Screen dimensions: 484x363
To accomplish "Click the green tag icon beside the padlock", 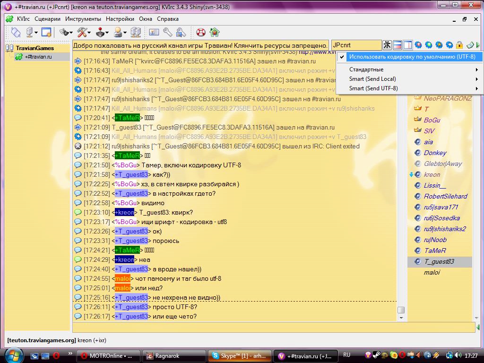I will click(x=470, y=45).
